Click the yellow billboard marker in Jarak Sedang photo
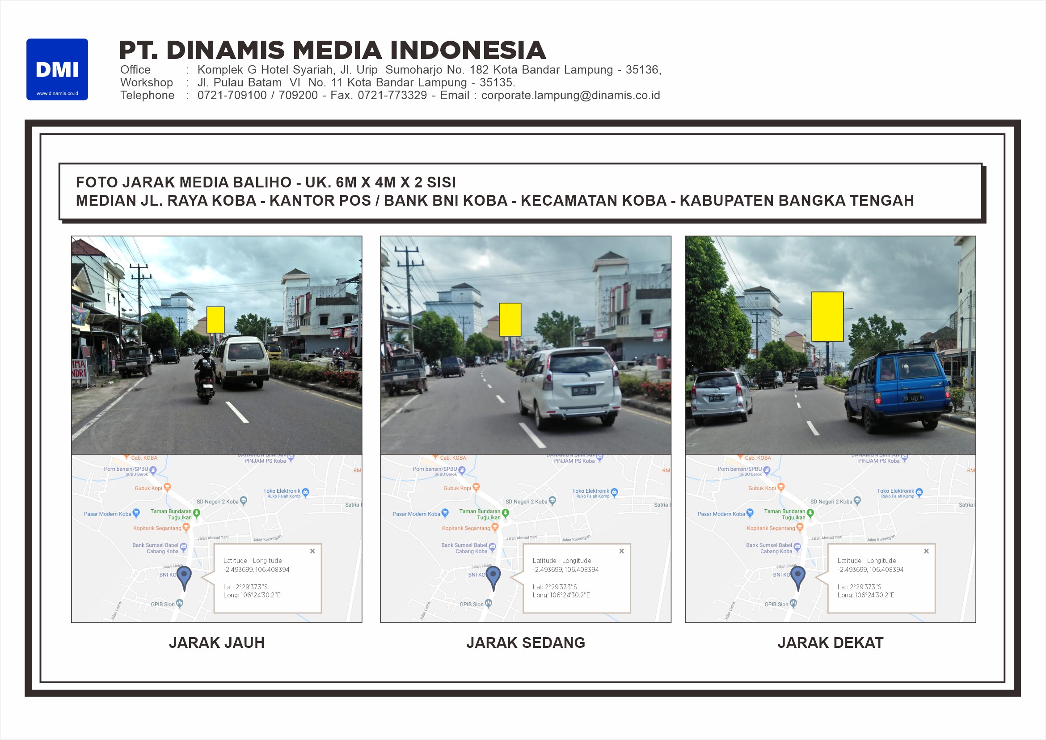Screen dimensions: 1046x740 coord(510,320)
